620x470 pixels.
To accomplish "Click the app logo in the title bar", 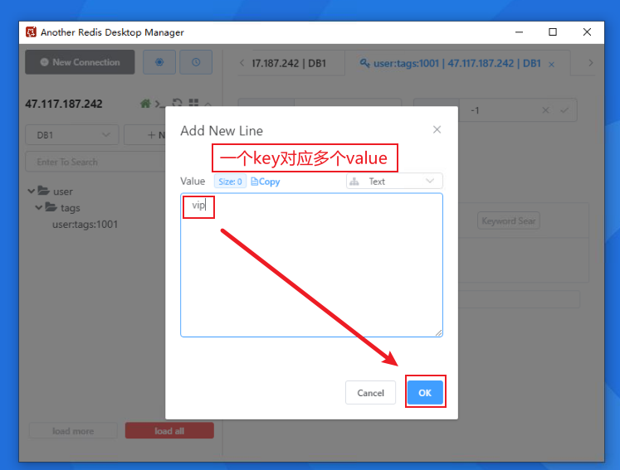I will tap(32, 32).
